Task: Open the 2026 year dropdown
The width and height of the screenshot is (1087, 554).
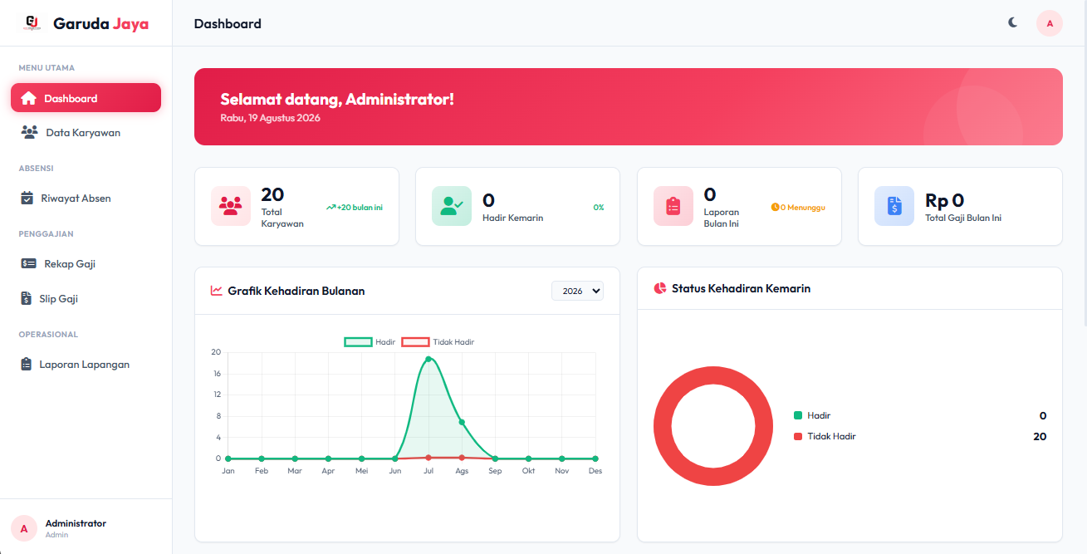Action: [577, 292]
